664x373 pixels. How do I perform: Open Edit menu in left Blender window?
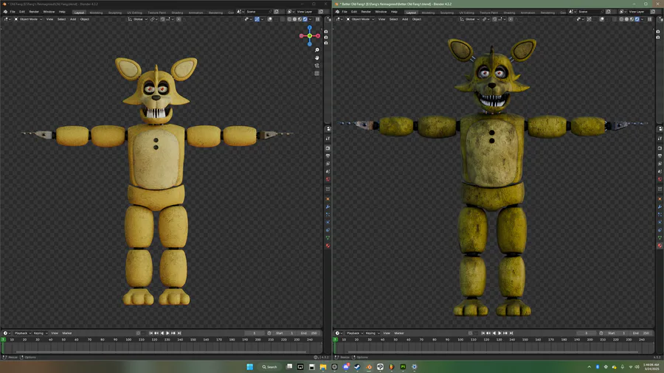(x=22, y=12)
